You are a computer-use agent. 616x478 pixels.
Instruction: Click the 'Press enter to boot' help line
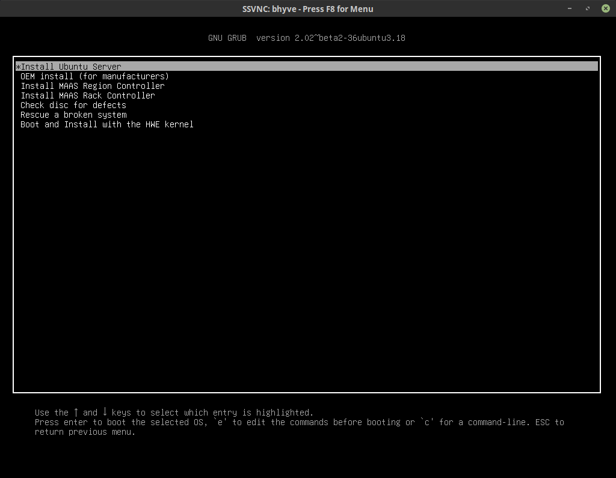click(x=300, y=422)
